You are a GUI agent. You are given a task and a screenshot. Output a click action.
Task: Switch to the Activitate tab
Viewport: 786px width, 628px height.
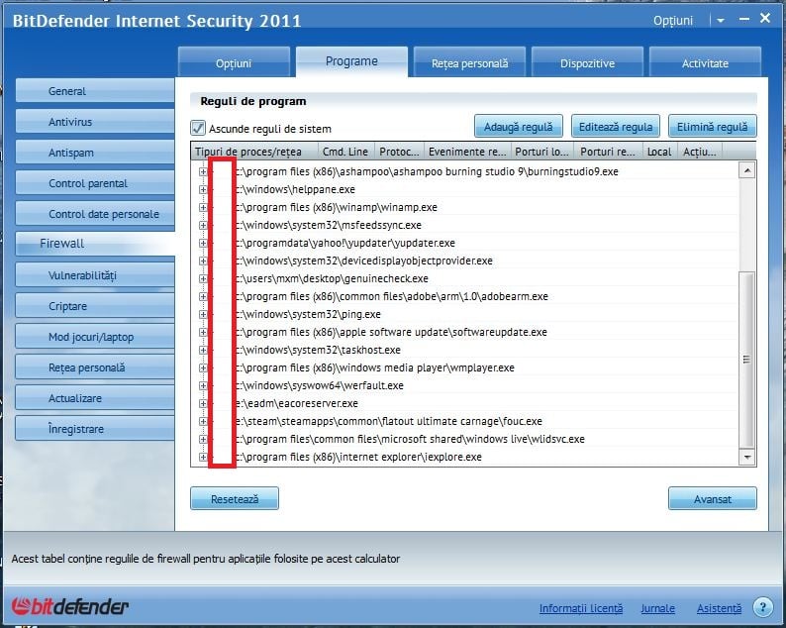click(x=705, y=62)
